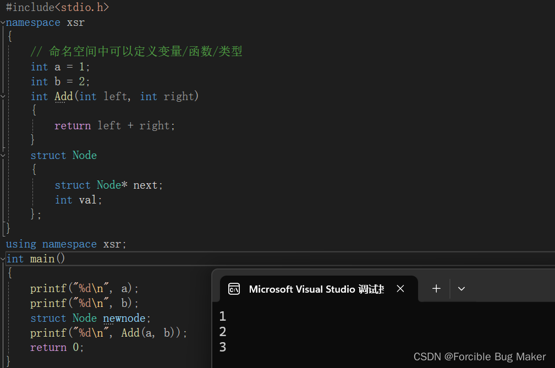
Task: Click the 'return left + right;' statement
Action: pos(114,126)
